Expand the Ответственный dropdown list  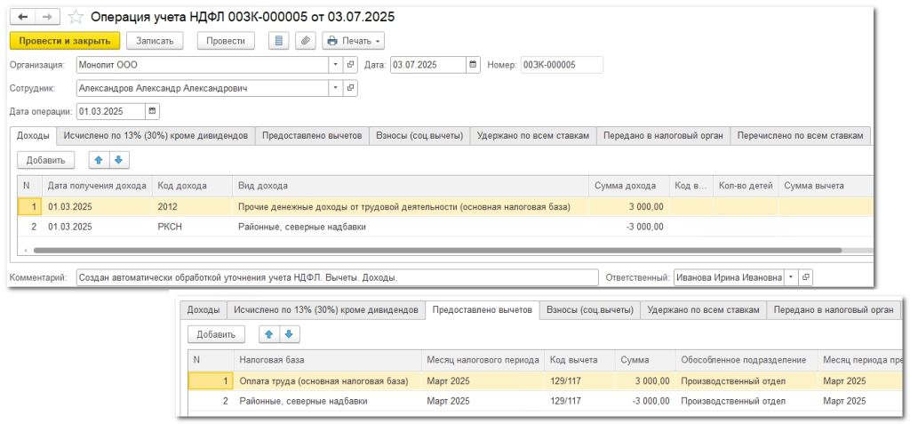[x=792, y=277]
